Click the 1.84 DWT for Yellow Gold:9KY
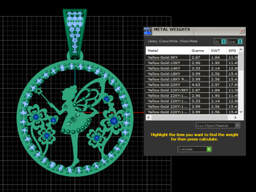The height and width of the screenshot is (192, 256). [215, 58]
